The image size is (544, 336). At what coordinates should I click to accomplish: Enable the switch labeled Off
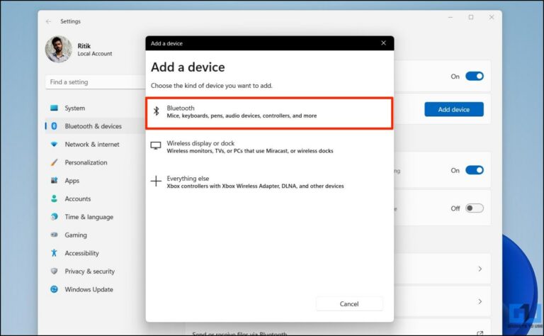475,208
